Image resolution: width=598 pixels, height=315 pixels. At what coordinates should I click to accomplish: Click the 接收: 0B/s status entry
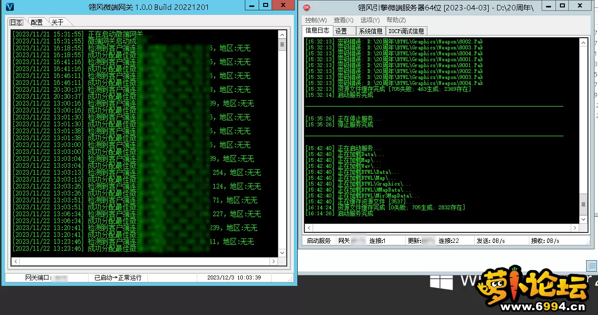[545, 241]
